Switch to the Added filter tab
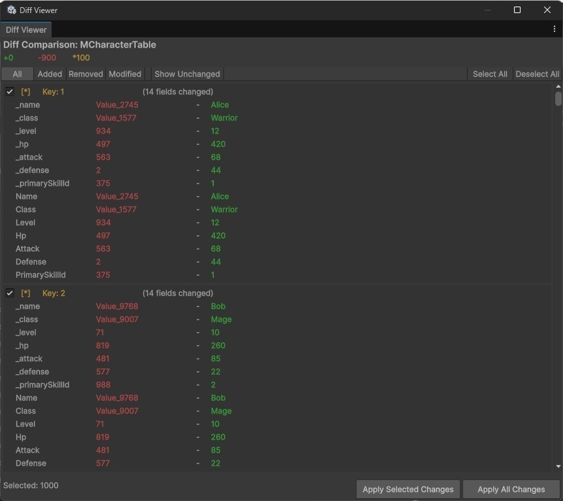Screen dimensions: 563x501 [x=50, y=74]
